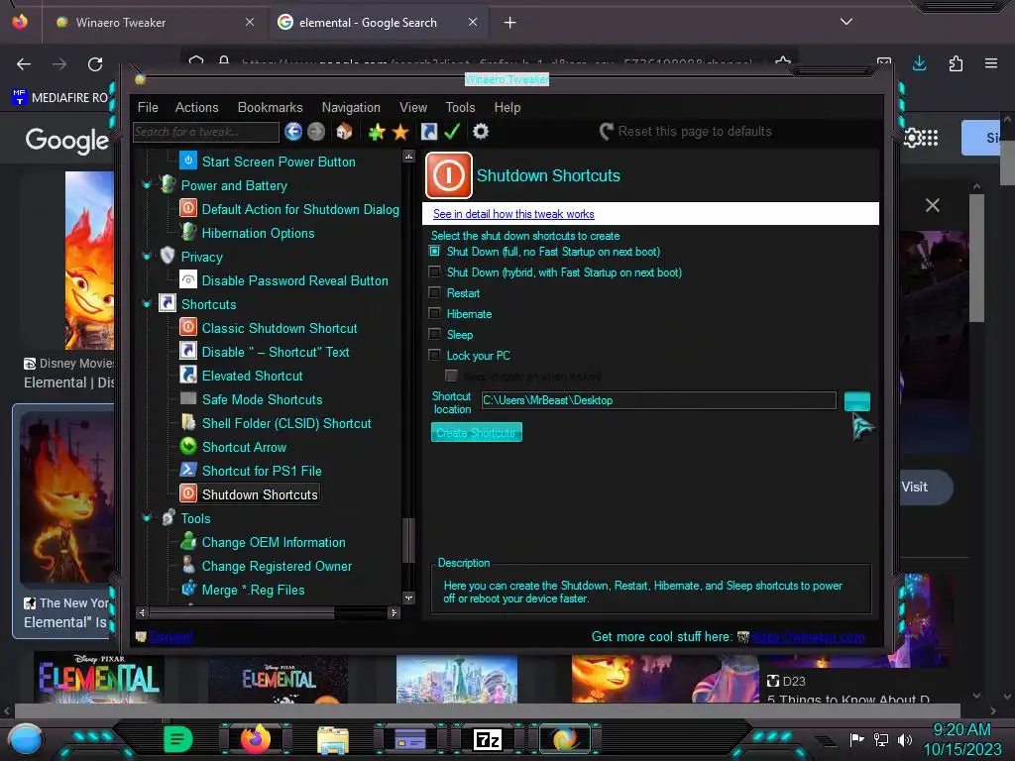Open Winaero Tweaker home page icon
The width and height of the screenshot is (1015, 761).
[344, 132]
